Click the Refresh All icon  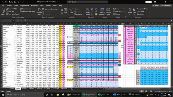[x=39, y=10]
